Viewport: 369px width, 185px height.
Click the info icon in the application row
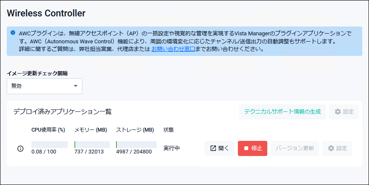click(x=21, y=148)
